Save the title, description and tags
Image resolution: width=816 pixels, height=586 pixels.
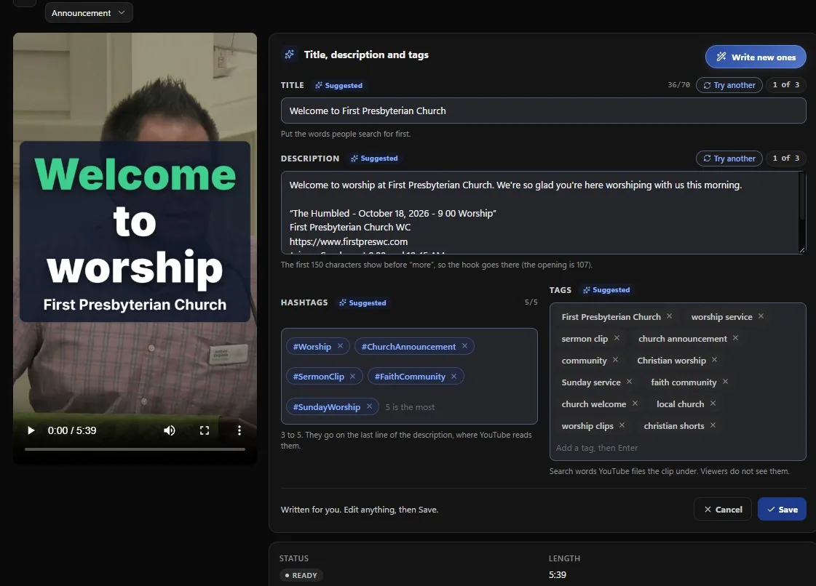point(782,509)
